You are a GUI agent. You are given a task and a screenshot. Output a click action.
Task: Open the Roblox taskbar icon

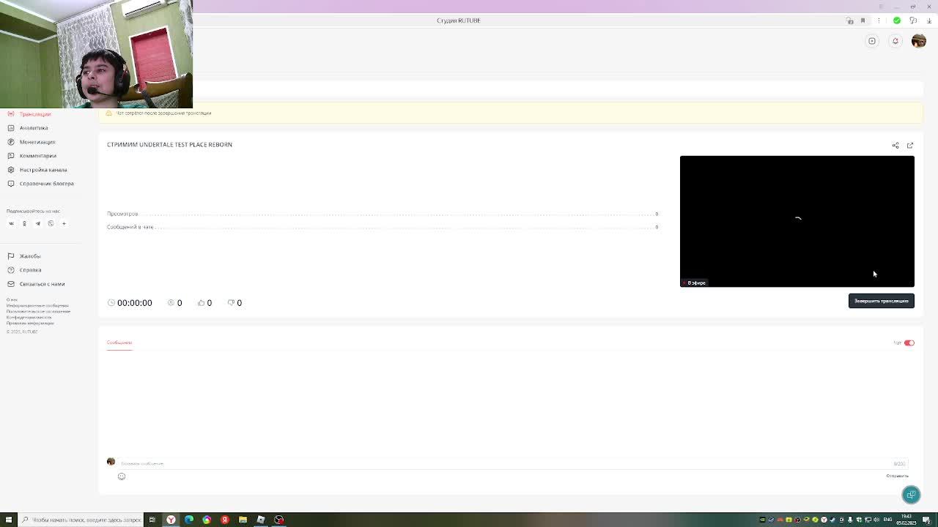pos(261,520)
